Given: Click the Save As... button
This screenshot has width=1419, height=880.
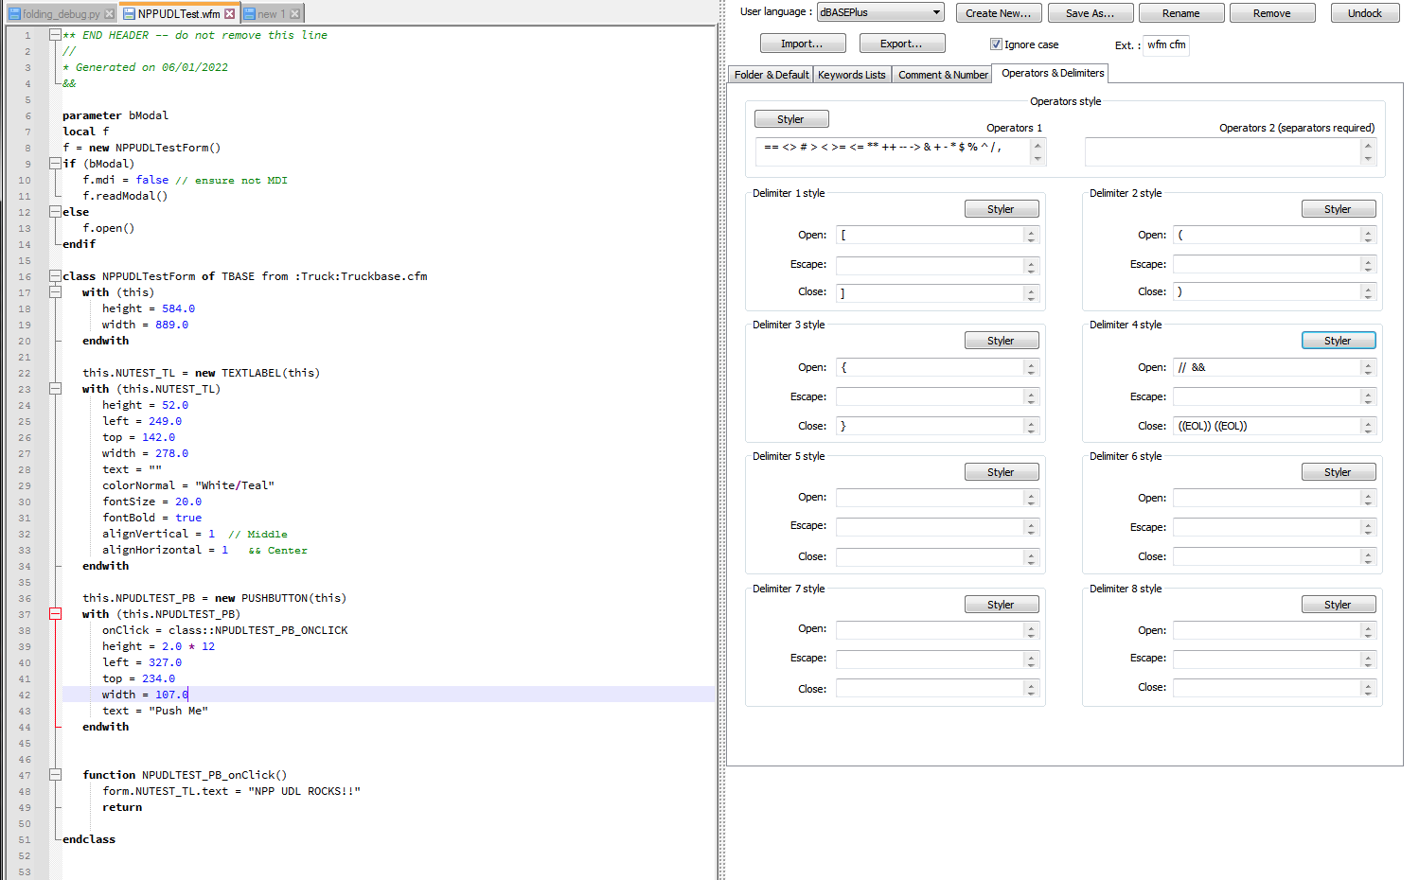Looking at the screenshot, I should click(x=1091, y=13).
